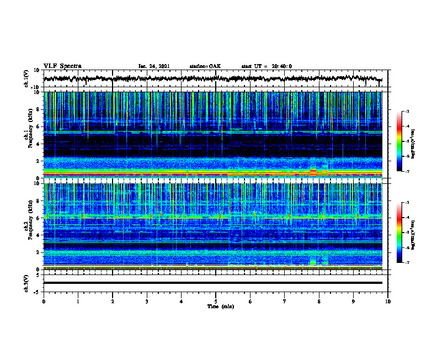This screenshot has width=437, height=338.
Task: Click the "1" time axis tick label
Action: [78, 302]
